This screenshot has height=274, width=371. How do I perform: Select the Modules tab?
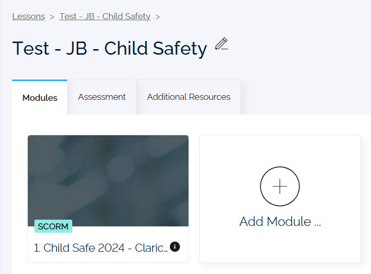tap(40, 98)
